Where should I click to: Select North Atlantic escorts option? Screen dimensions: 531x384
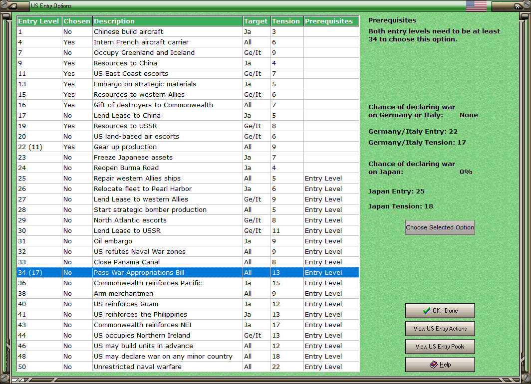point(188,220)
